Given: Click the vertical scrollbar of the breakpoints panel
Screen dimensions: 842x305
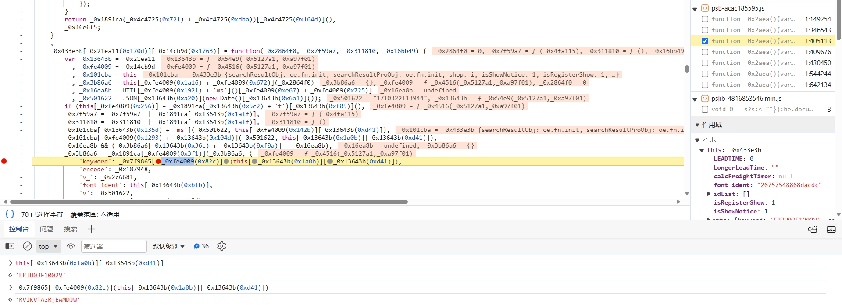Looking at the screenshot, I should click(x=838, y=21).
